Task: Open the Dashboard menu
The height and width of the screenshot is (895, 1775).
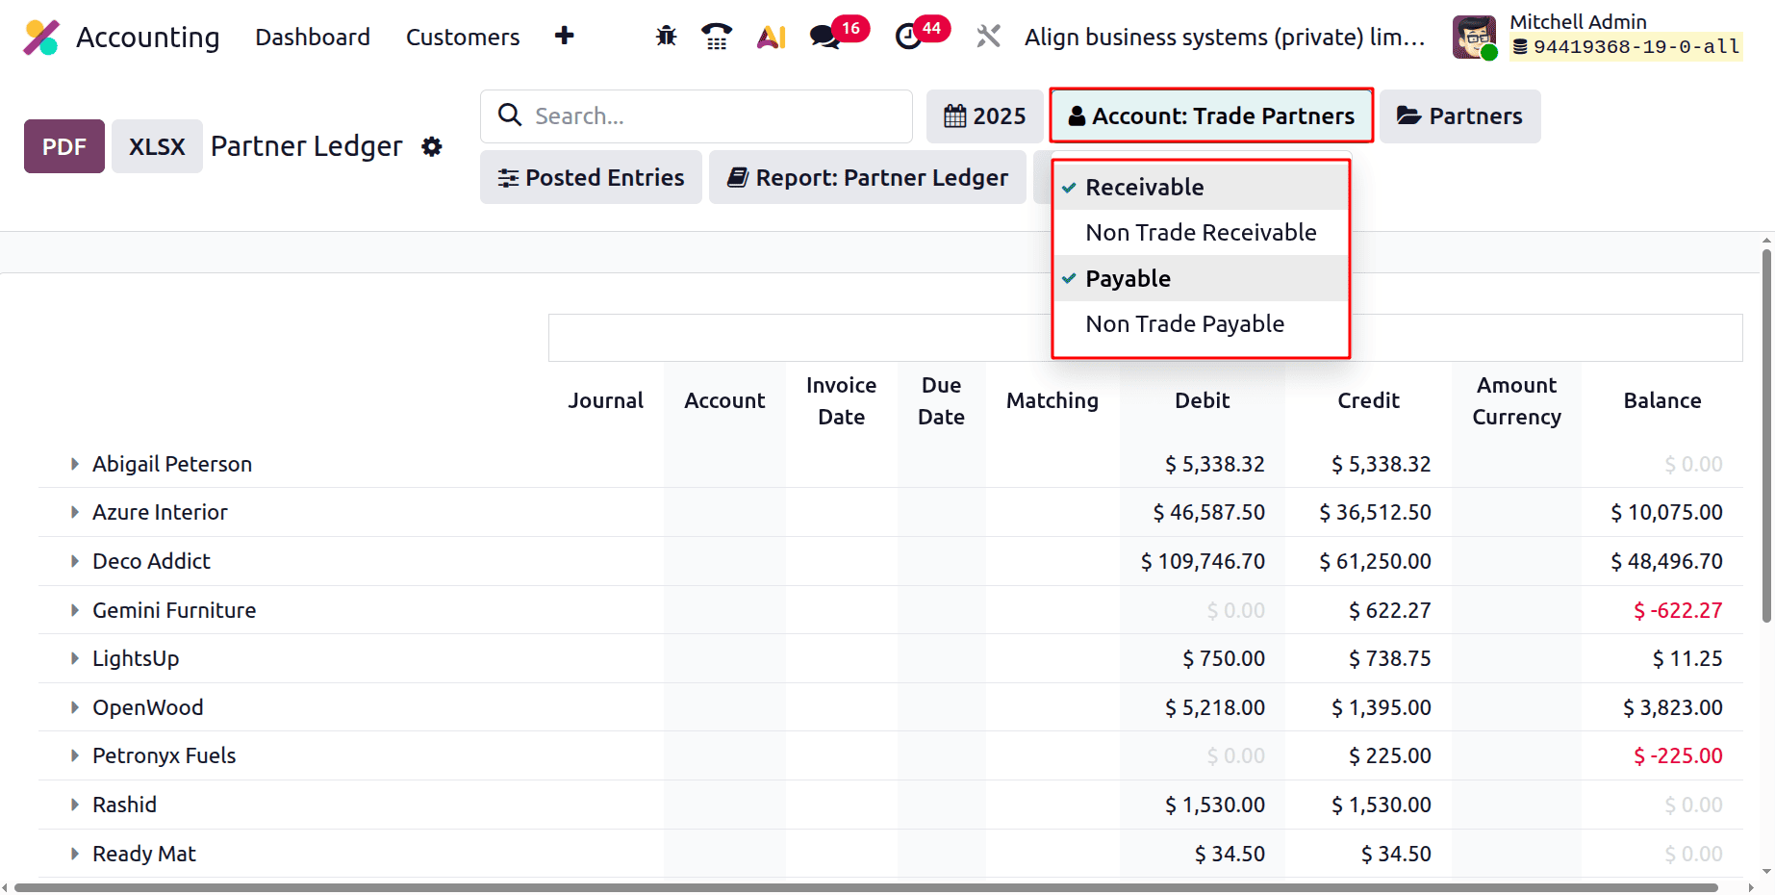Action: [313, 37]
